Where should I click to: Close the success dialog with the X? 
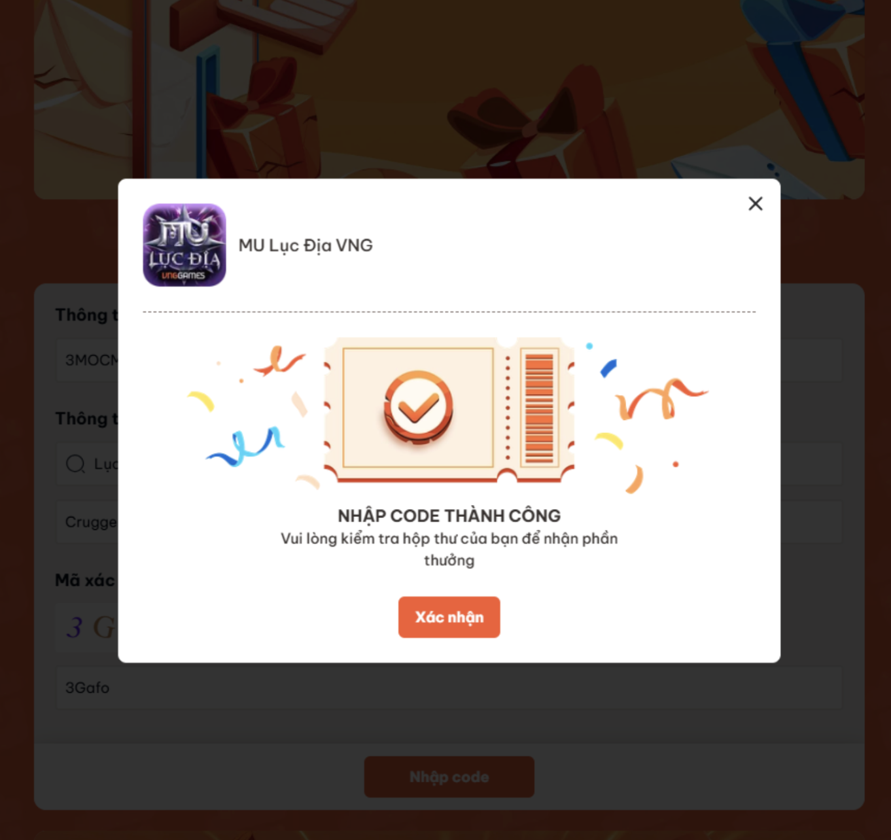coord(756,204)
